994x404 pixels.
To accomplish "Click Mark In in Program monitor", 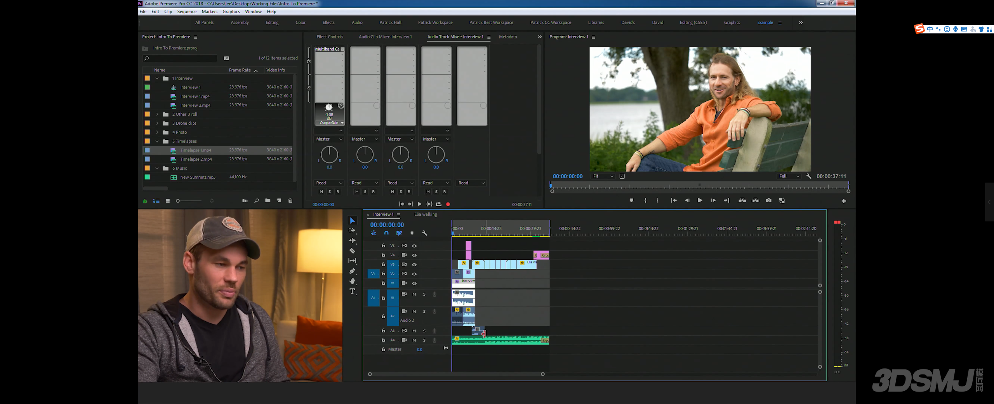I will (x=645, y=200).
